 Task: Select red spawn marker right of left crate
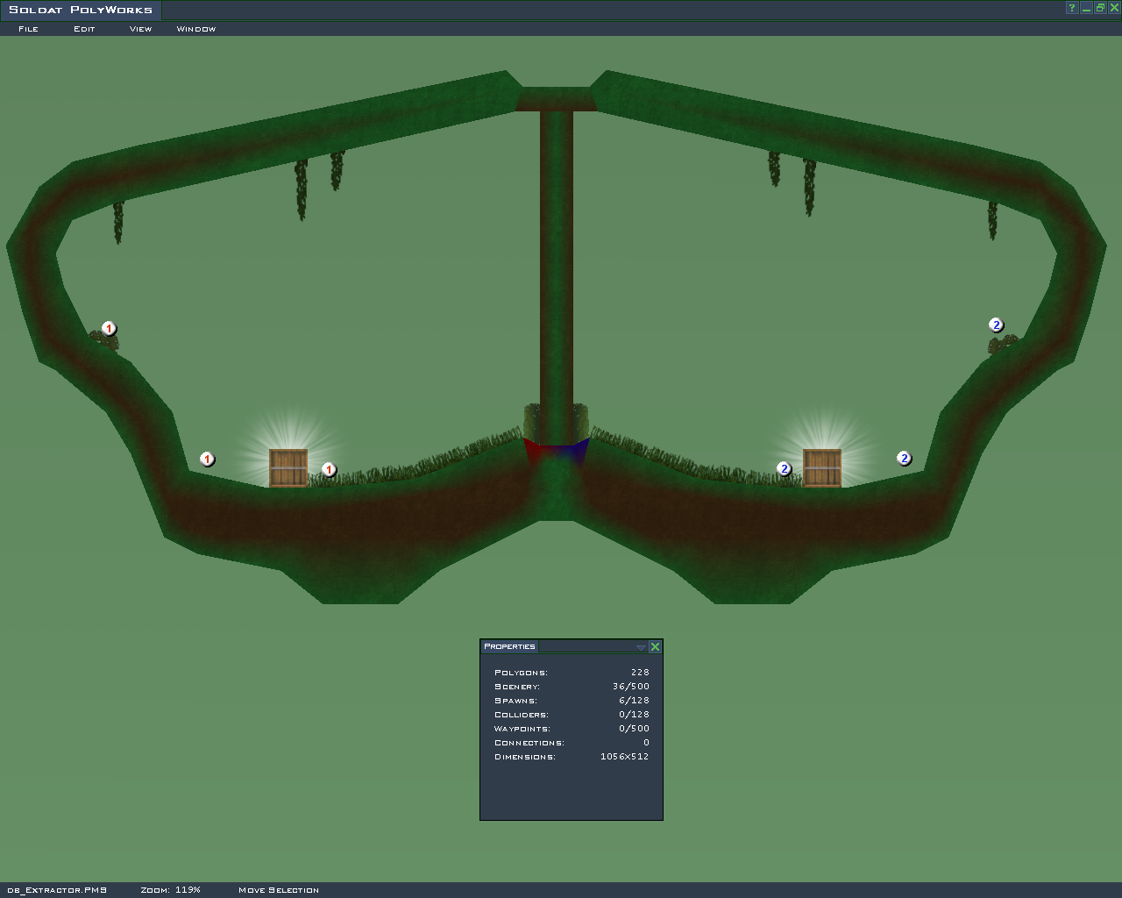[329, 470]
